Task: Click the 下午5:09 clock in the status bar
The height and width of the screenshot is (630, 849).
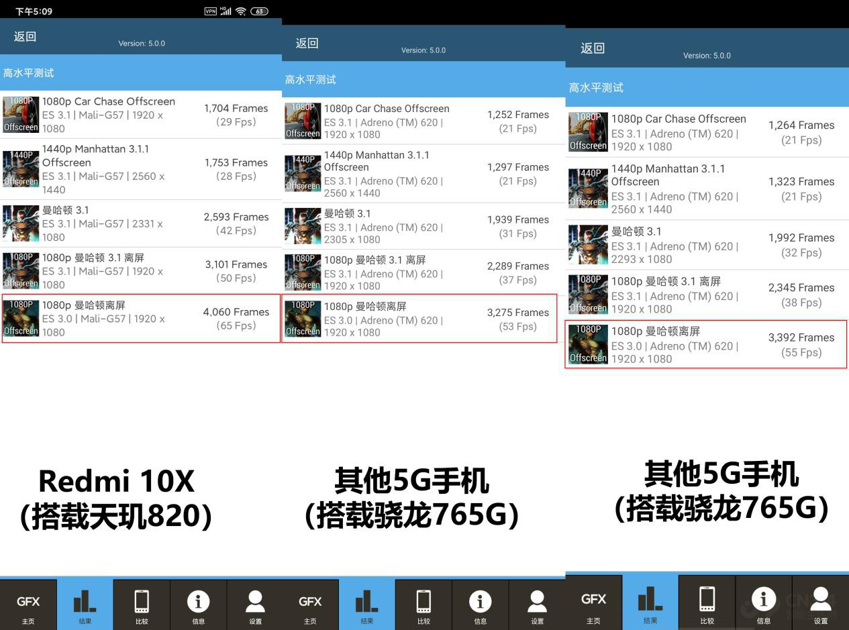Action: click(34, 11)
